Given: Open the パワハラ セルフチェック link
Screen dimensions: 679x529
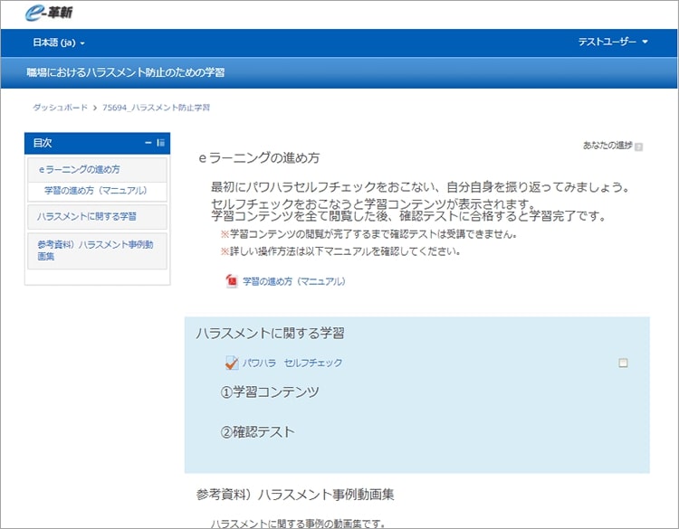Looking at the screenshot, I should 292,363.
